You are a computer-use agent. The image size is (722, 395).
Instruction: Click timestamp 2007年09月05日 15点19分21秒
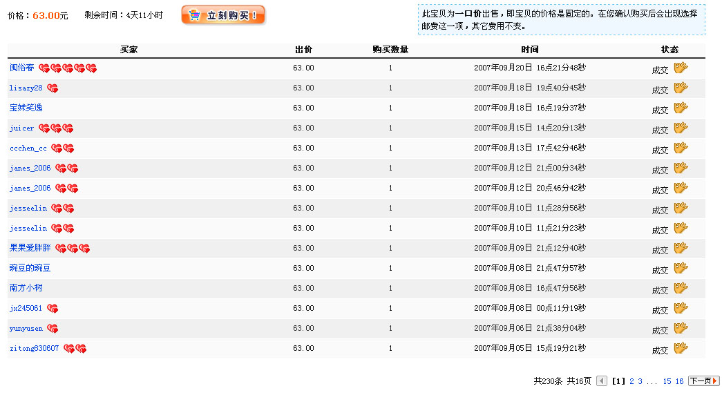click(530, 348)
